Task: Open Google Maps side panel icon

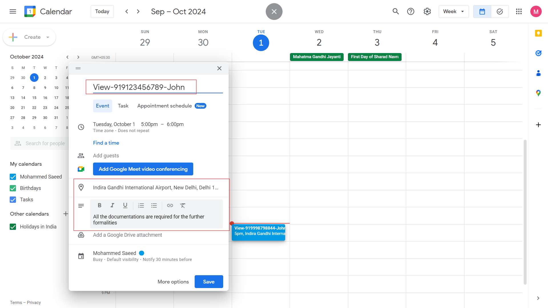Action: pos(538,93)
